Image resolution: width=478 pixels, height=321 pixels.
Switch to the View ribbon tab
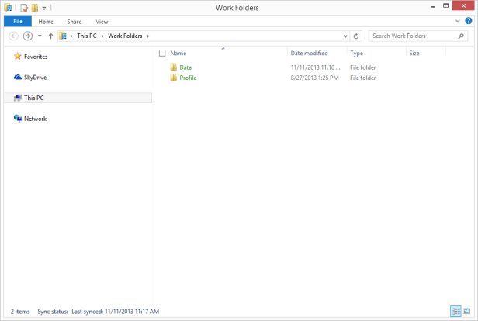(102, 22)
